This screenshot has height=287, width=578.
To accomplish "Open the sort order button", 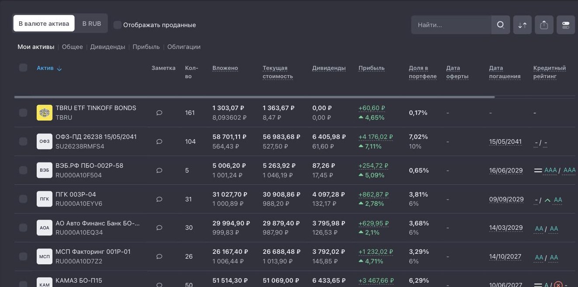I will (x=522, y=25).
